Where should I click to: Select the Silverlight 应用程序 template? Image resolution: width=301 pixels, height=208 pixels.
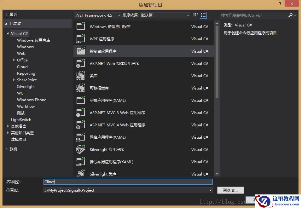pos(126,149)
